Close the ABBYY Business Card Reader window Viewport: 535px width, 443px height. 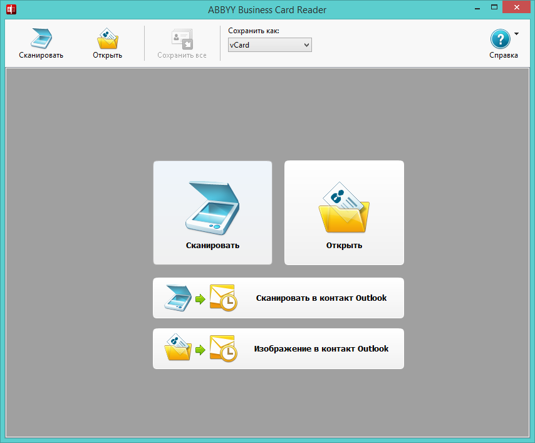(517, 7)
